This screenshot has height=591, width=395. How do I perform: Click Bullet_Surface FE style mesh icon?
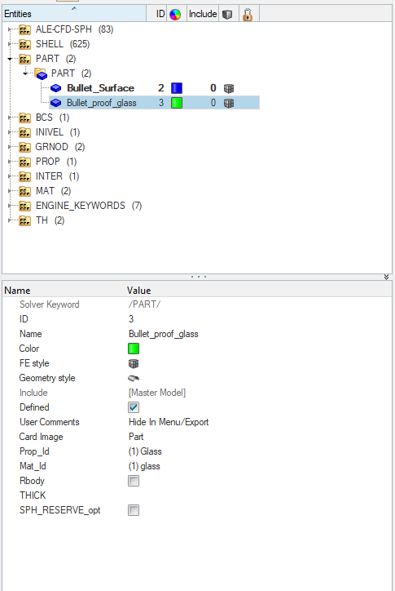229,88
